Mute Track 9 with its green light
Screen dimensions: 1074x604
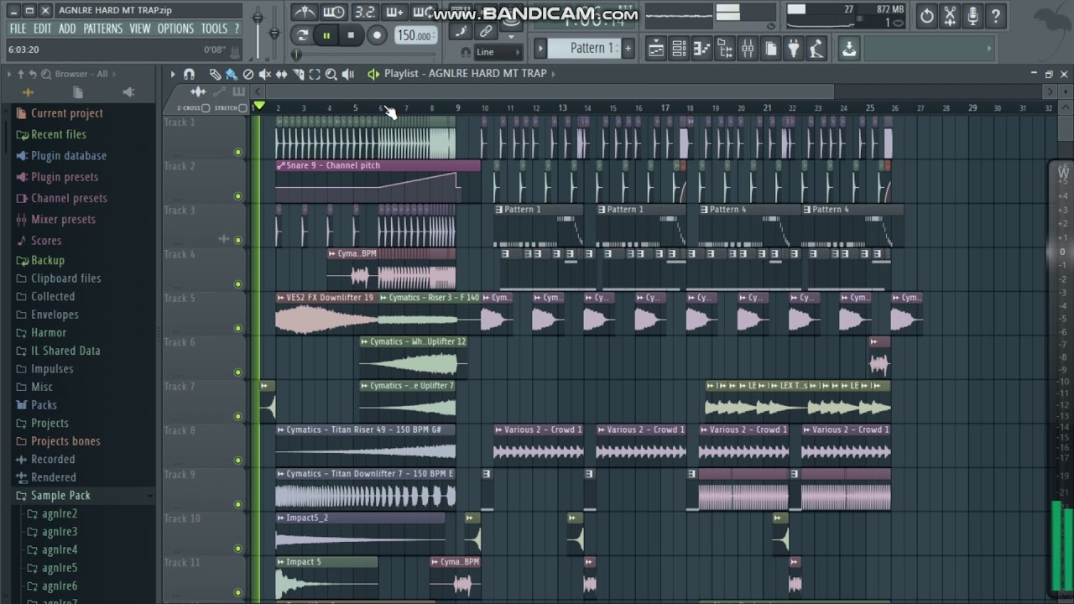[238, 504]
